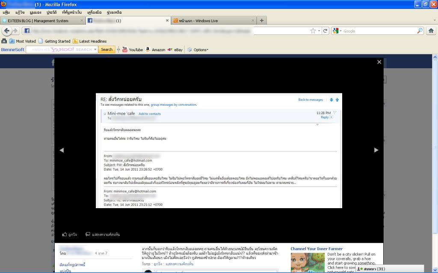Image resolution: width=438 pixels, height=273 pixels.
Task: Click the Facebook site identity icon in address bar
Action: pos(27,31)
